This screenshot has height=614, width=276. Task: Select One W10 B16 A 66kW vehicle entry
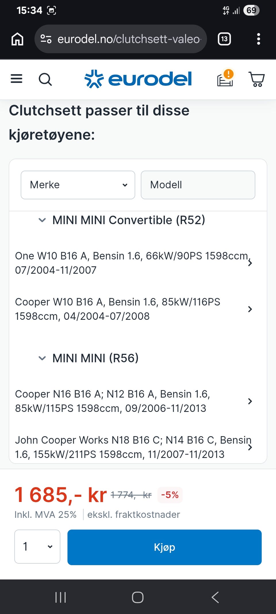click(x=134, y=263)
